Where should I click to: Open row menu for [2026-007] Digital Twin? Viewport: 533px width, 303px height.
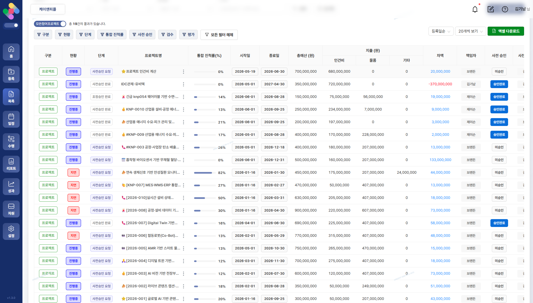[183, 223]
